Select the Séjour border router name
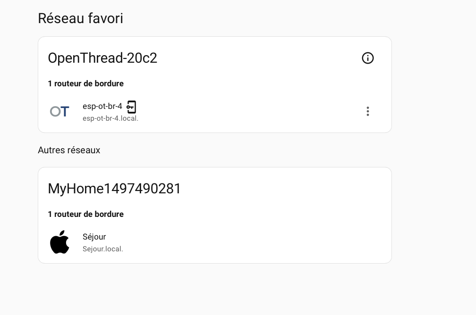Image resolution: width=476 pixels, height=315 pixels. tap(94, 237)
